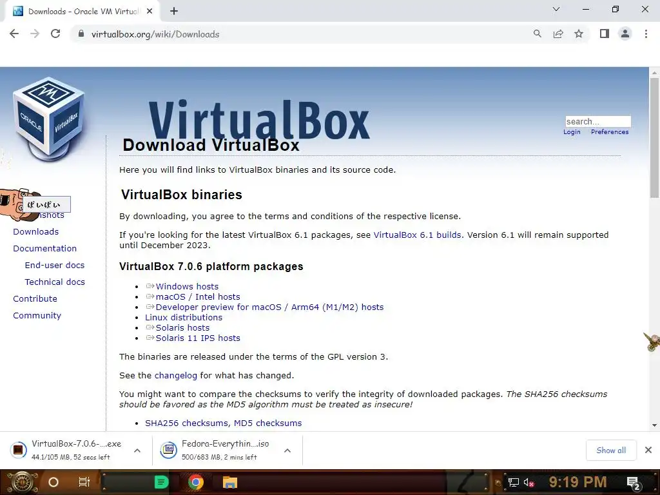Close the downloads bar

click(648, 450)
